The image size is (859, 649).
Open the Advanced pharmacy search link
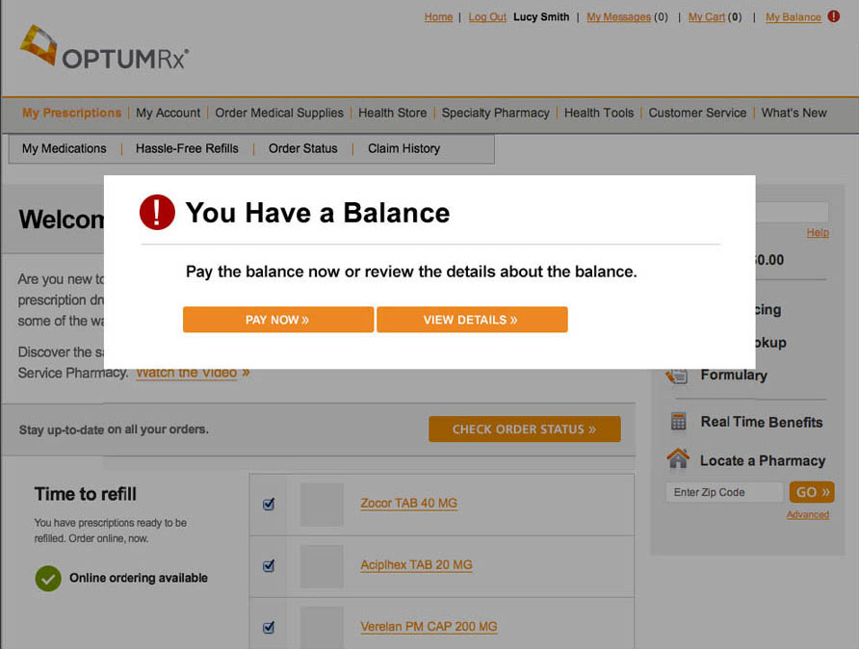807,515
